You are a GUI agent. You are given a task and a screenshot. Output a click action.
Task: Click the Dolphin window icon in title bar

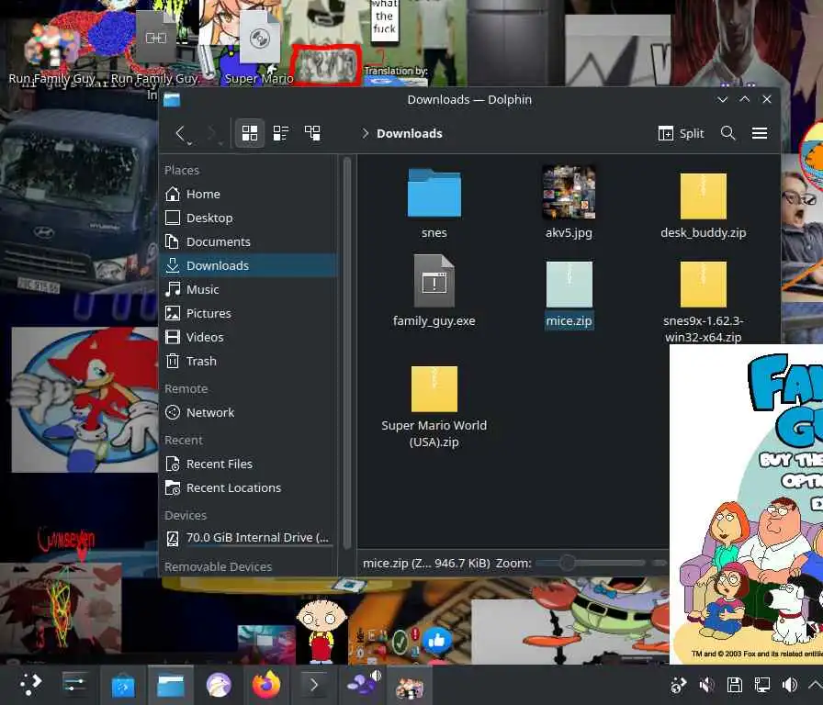tap(171, 100)
